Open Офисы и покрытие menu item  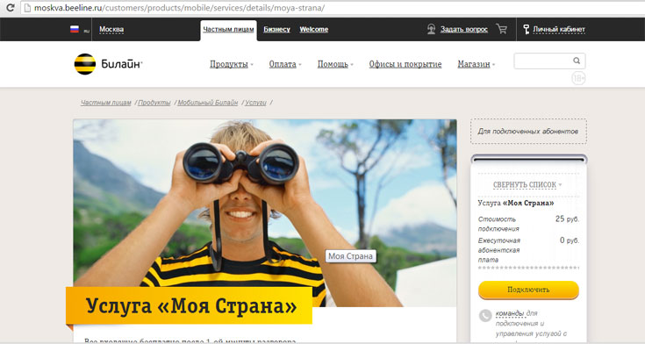tap(405, 64)
